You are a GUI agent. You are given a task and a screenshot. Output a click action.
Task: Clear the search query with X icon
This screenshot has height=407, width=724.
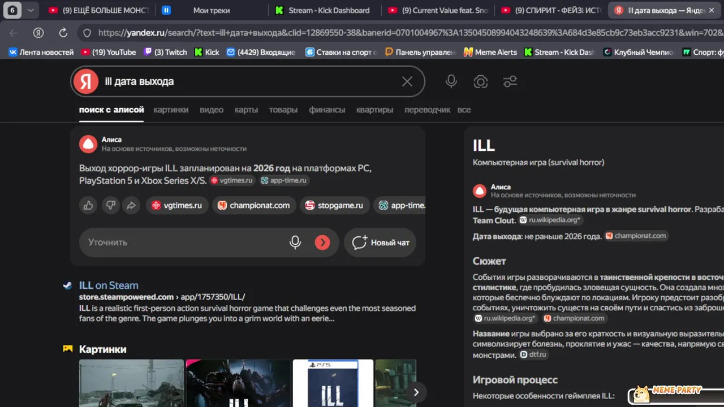click(407, 81)
